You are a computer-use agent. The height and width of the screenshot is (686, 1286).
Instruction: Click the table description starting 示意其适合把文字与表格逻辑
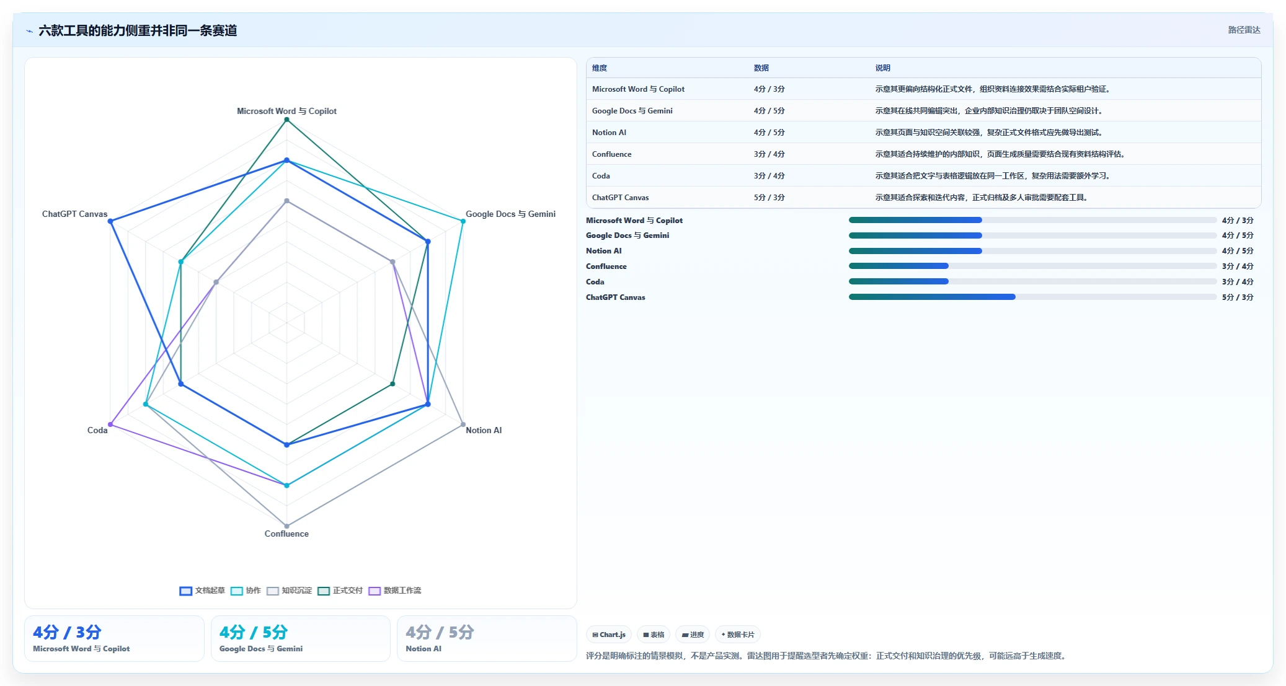click(x=993, y=176)
